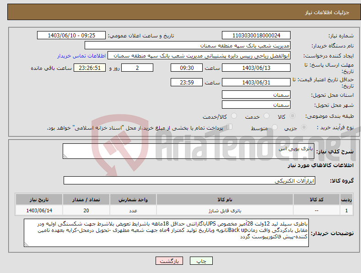The height and width of the screenshot is (273, 361).
Task: Click the delivery city field سمنان
Action: [256, 105]
